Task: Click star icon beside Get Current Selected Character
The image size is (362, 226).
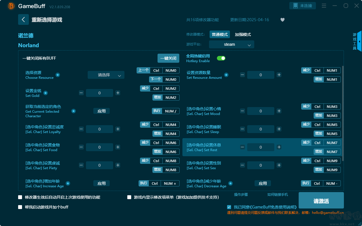Action: pos(74,111)
